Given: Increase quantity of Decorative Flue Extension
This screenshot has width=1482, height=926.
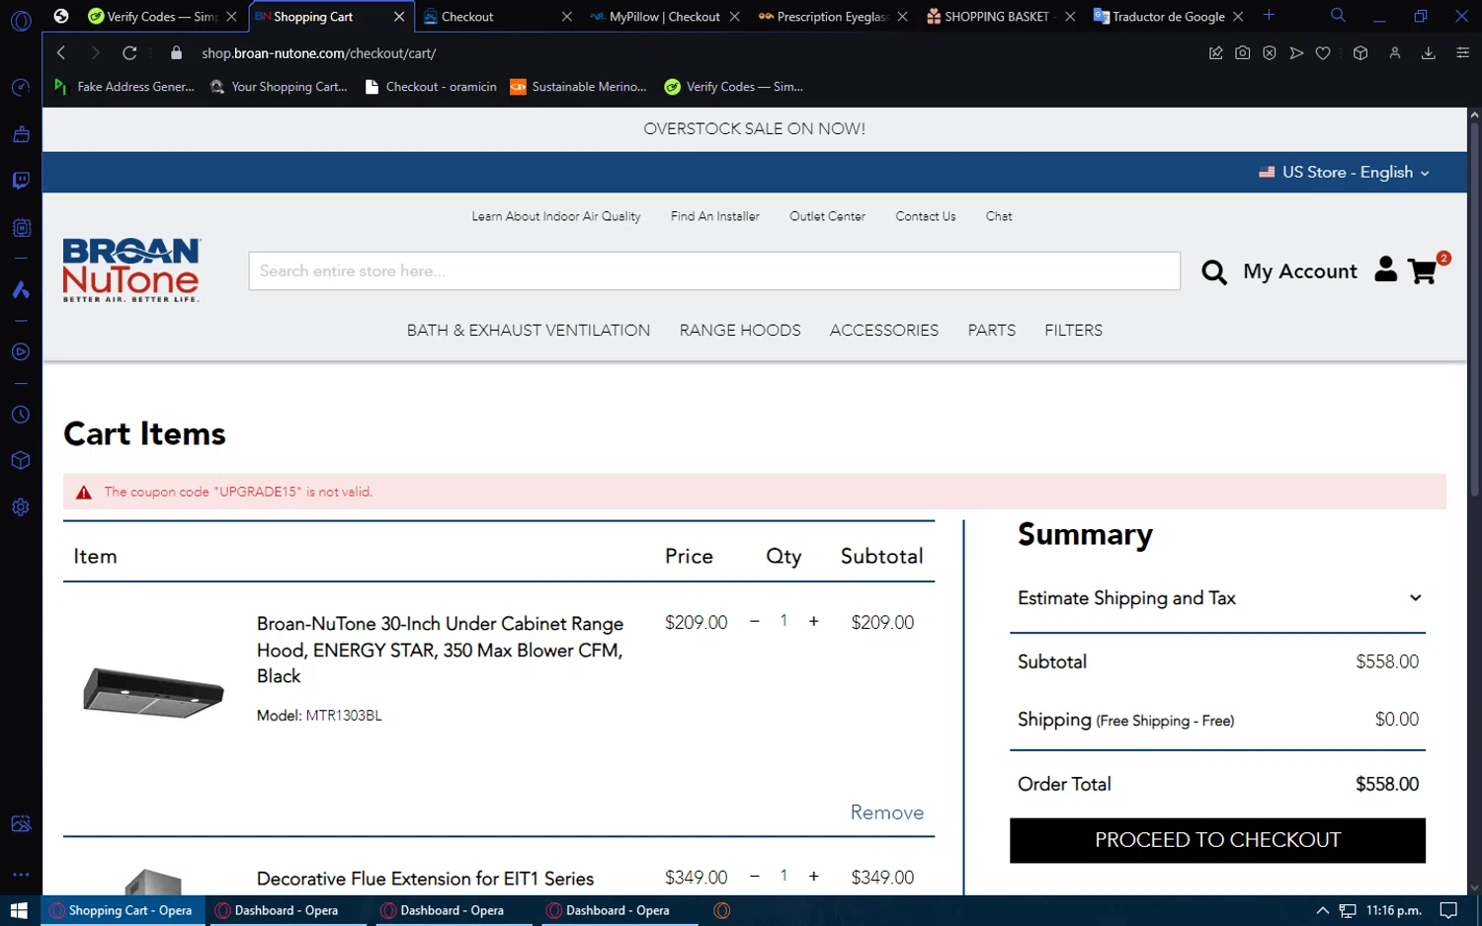Looking at the screenshot, I should click(x=814, y=877).
